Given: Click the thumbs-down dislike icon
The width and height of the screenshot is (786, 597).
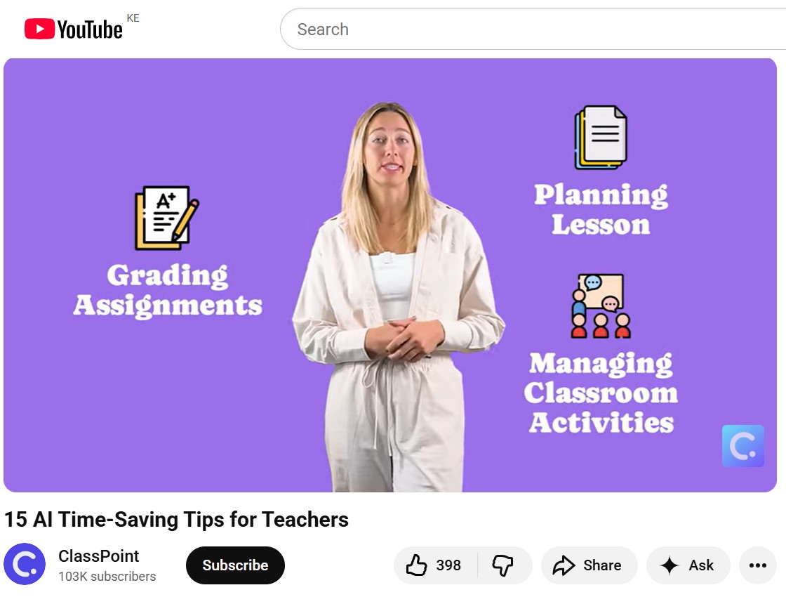Looking at the screenshot, I should click(x=502, y=565).
